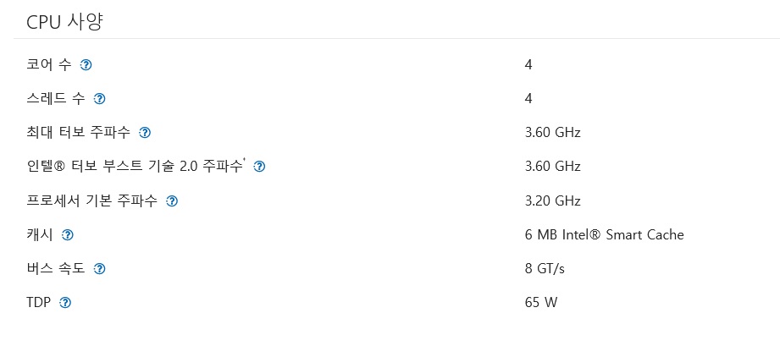The height and width of the screenshot is (346, 780).
Task: Select the 6 MB Intel Smart Cache value
Action: coord(605,234)
